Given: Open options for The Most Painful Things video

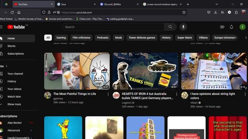Looking at the screenshot, I should (x=108, y=94).
